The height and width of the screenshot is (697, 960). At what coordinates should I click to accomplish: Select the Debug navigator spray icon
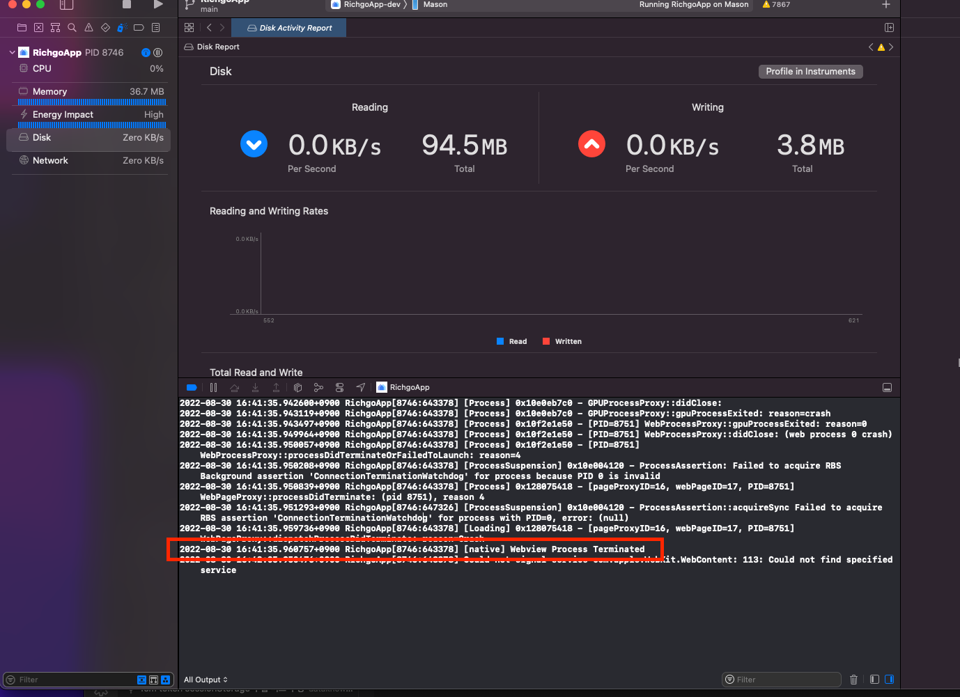(x=122, y=28)
